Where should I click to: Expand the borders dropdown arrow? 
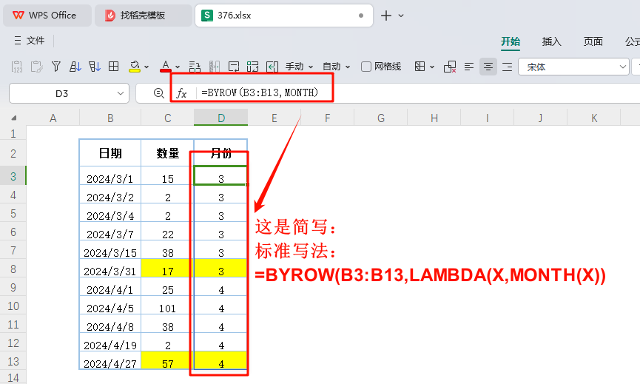[x=432, y=67]
